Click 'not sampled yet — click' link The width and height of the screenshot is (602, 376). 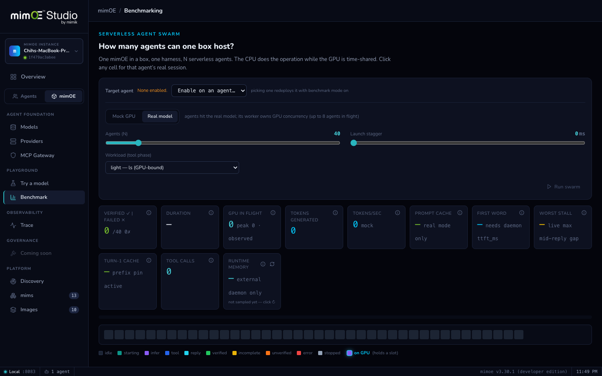coord(252,302)
